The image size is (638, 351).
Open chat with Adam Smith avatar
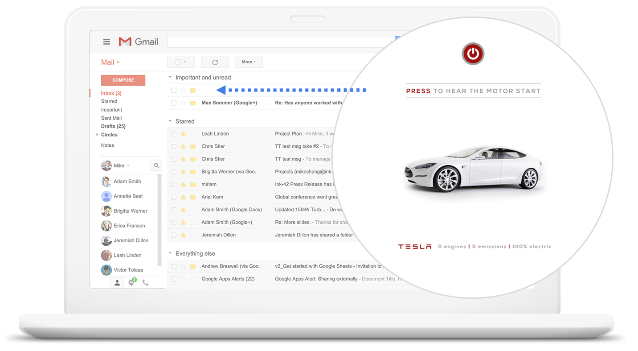(106, 182)
